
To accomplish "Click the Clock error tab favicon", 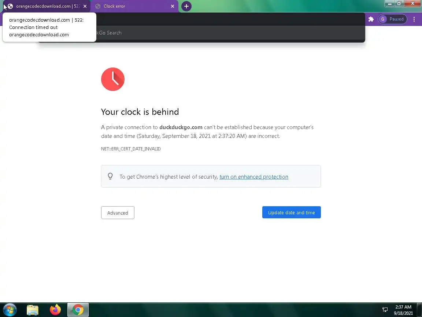I will click(x=98, y=6).
